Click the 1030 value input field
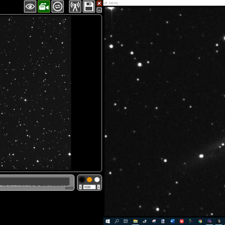 (89, 187)
